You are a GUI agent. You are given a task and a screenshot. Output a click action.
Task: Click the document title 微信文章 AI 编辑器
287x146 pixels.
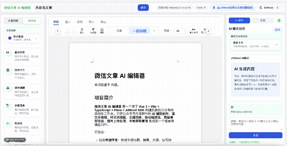pos(120,76)
